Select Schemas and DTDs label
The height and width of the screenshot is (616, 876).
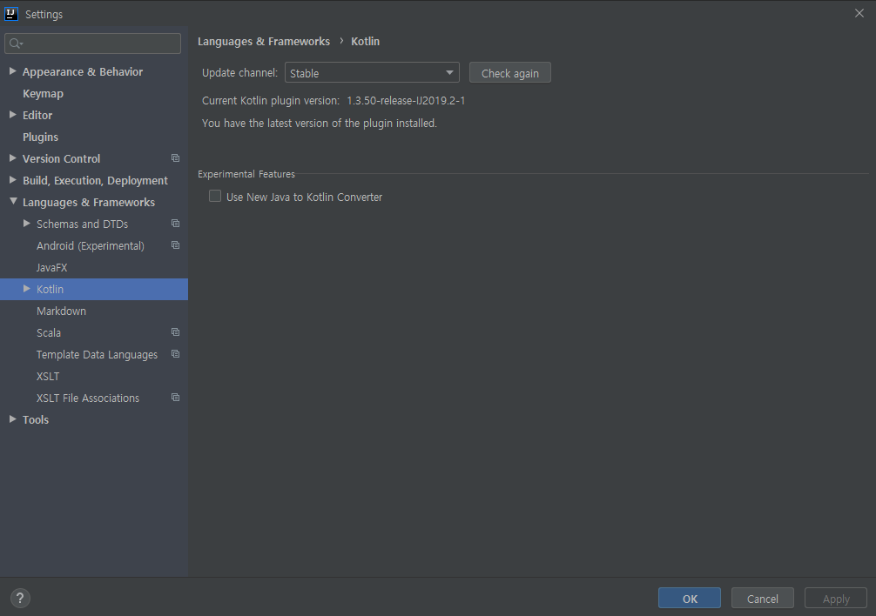[82, 224]
